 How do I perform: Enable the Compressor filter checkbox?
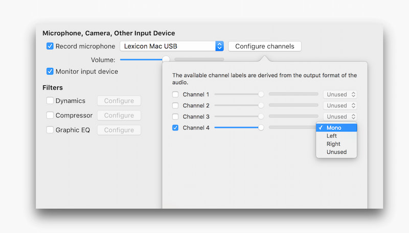(50, 115)
